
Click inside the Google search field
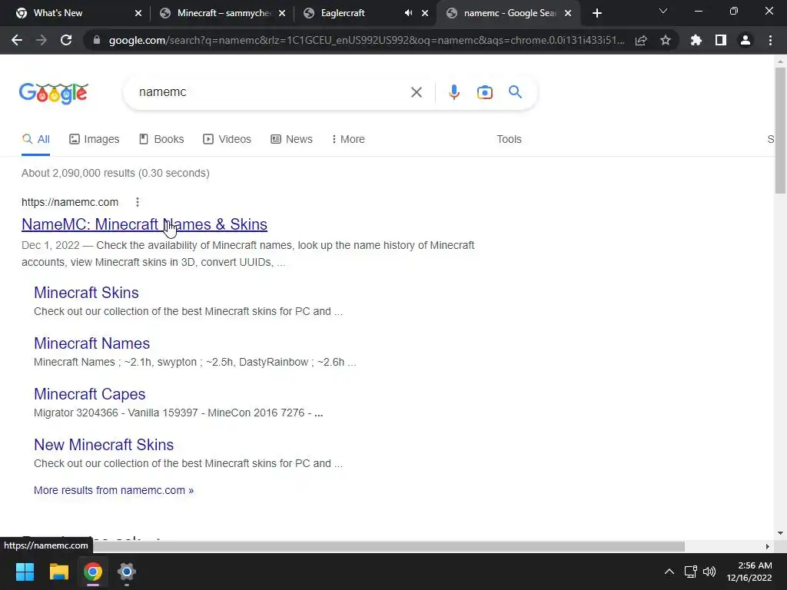pos(271,92)
